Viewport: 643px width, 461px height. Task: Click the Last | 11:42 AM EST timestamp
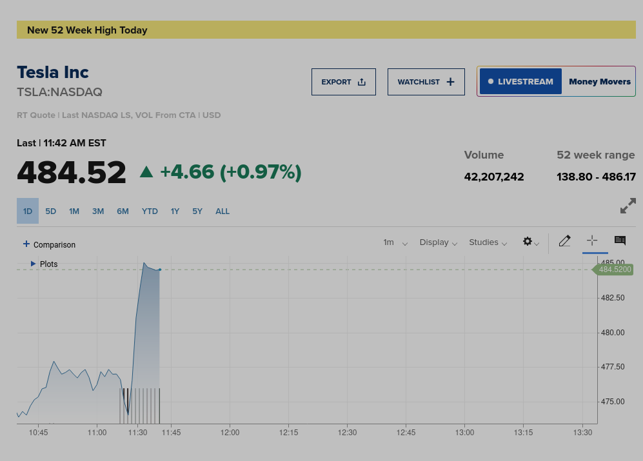[x=61, y=143]
